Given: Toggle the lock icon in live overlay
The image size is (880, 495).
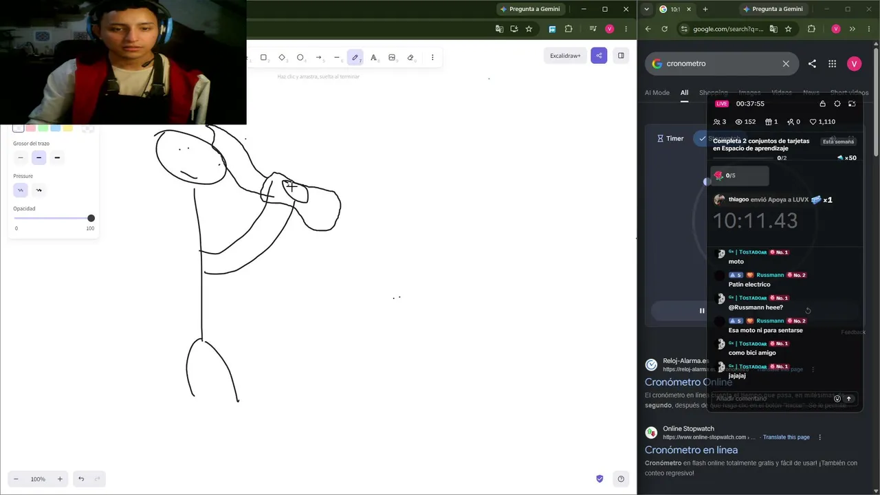Looking at the screenshot, I should click(822, 104).
